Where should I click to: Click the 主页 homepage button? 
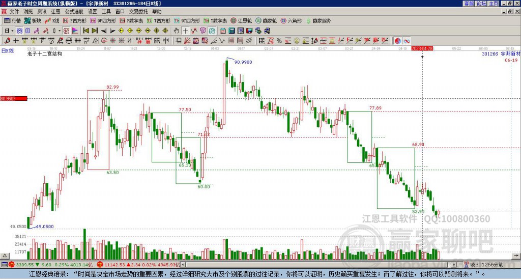[493, 4]
